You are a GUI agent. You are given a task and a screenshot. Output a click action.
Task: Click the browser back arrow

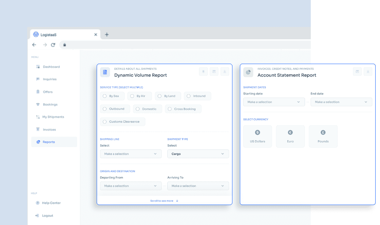click(34, 45)
